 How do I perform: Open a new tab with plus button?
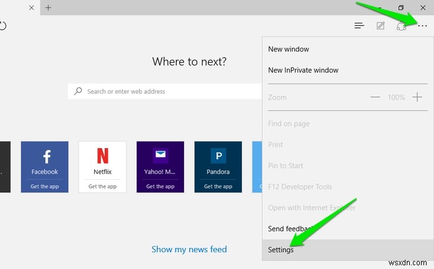pyautogui.click(x=48, y=7)
